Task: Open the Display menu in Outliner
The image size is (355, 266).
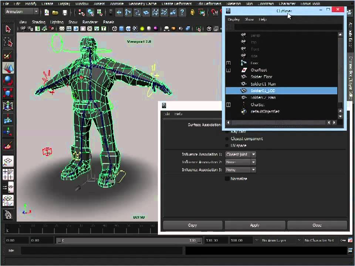Action: (x=234, y=20)
